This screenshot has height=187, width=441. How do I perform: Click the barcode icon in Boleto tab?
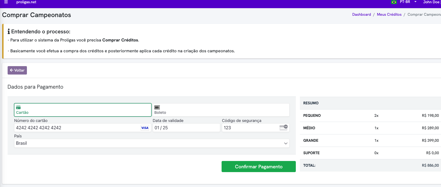click(x=157, y=108)
